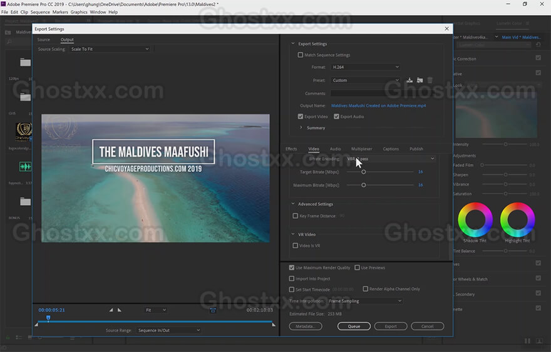Click the aspect ratio correction icon
This screenshot has height=352, width=551.
[213, 310]
